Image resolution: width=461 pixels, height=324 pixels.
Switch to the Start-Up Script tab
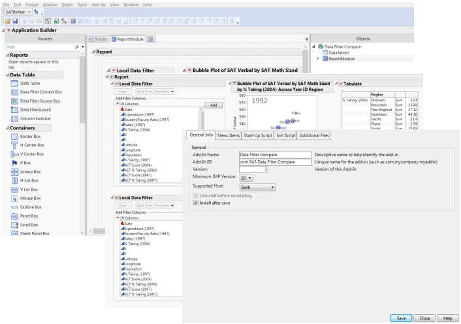coord(258,135)
